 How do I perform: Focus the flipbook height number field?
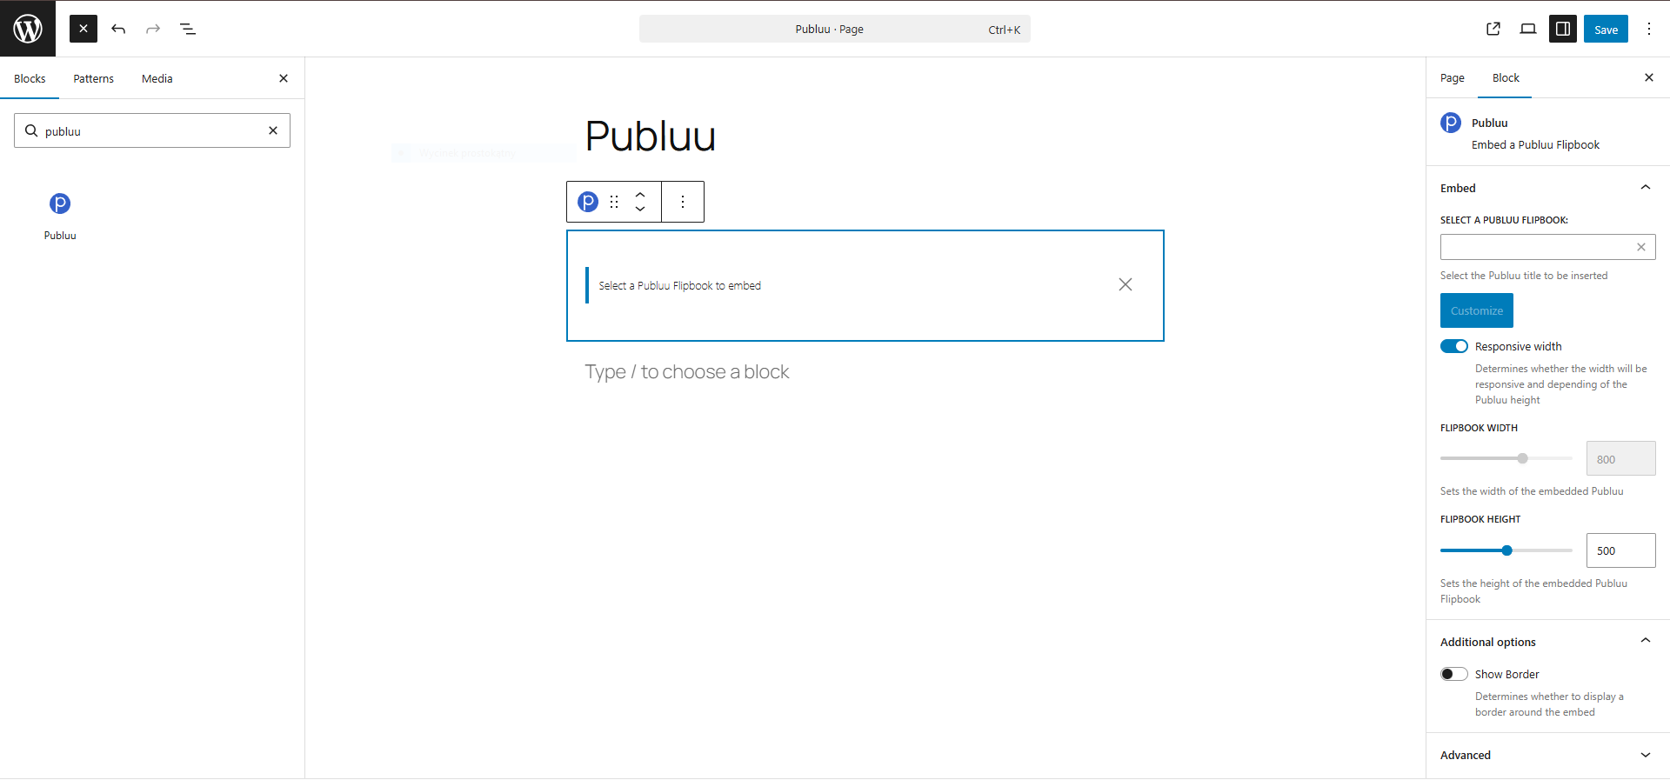(x=1621, y=550)
